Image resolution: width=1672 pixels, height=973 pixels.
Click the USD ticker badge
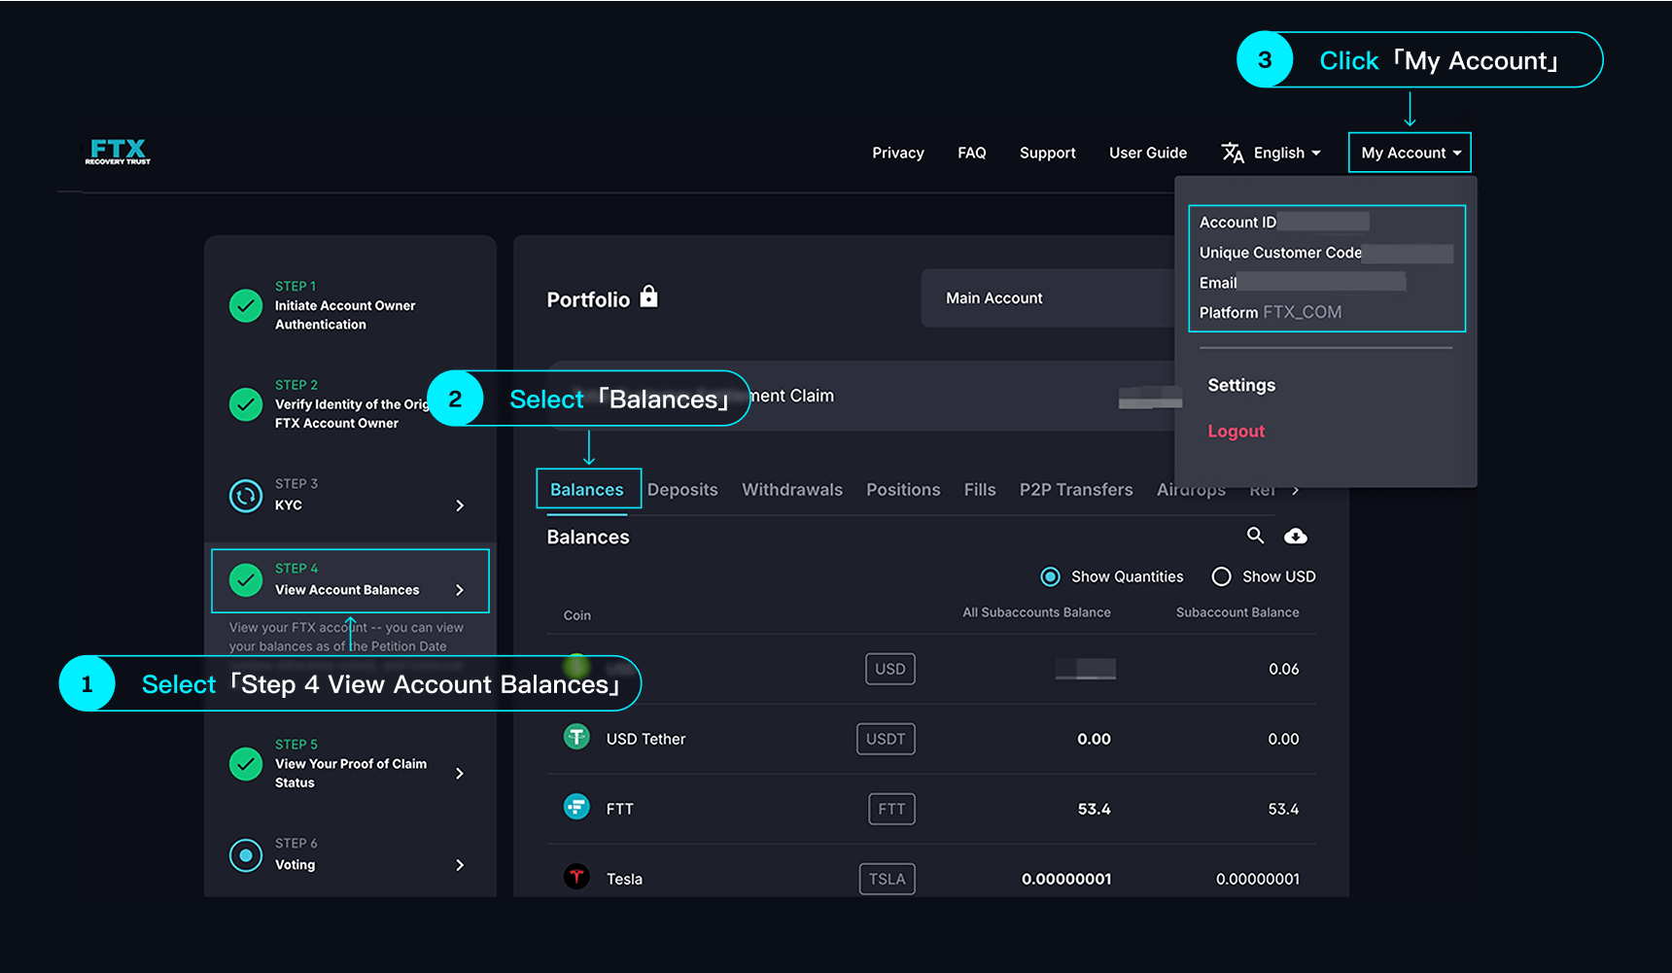click(890, 669)
